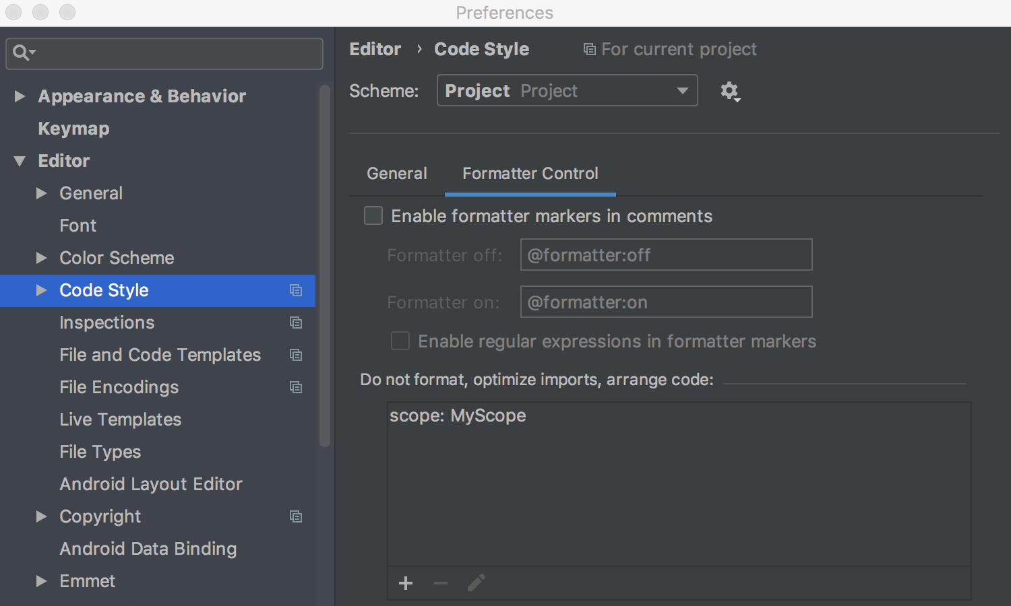The height and width of the screenshot is (606, 1011).
Task: Expand the Copyright node
Action: pos(41,516)
